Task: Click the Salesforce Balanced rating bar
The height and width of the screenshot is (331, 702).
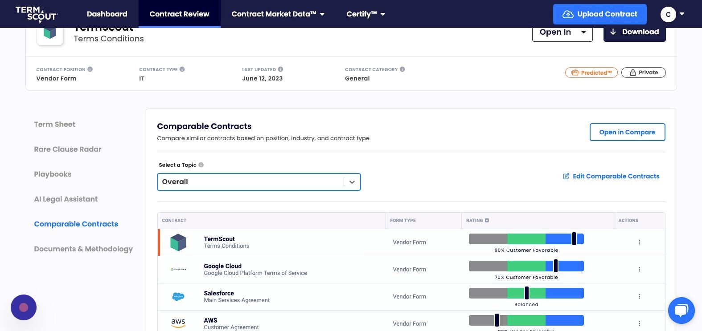Action: coord(526,293)
